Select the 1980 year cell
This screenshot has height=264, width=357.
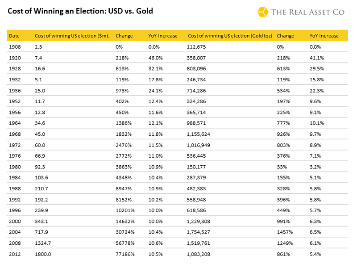14,167
